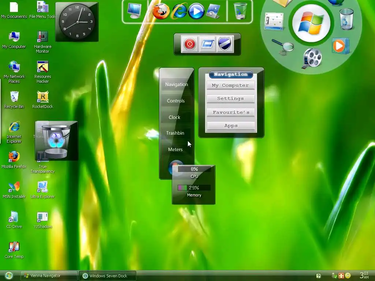Open media player icon in top dock
Screen dimensions: 375x281
tap(196, 11)
